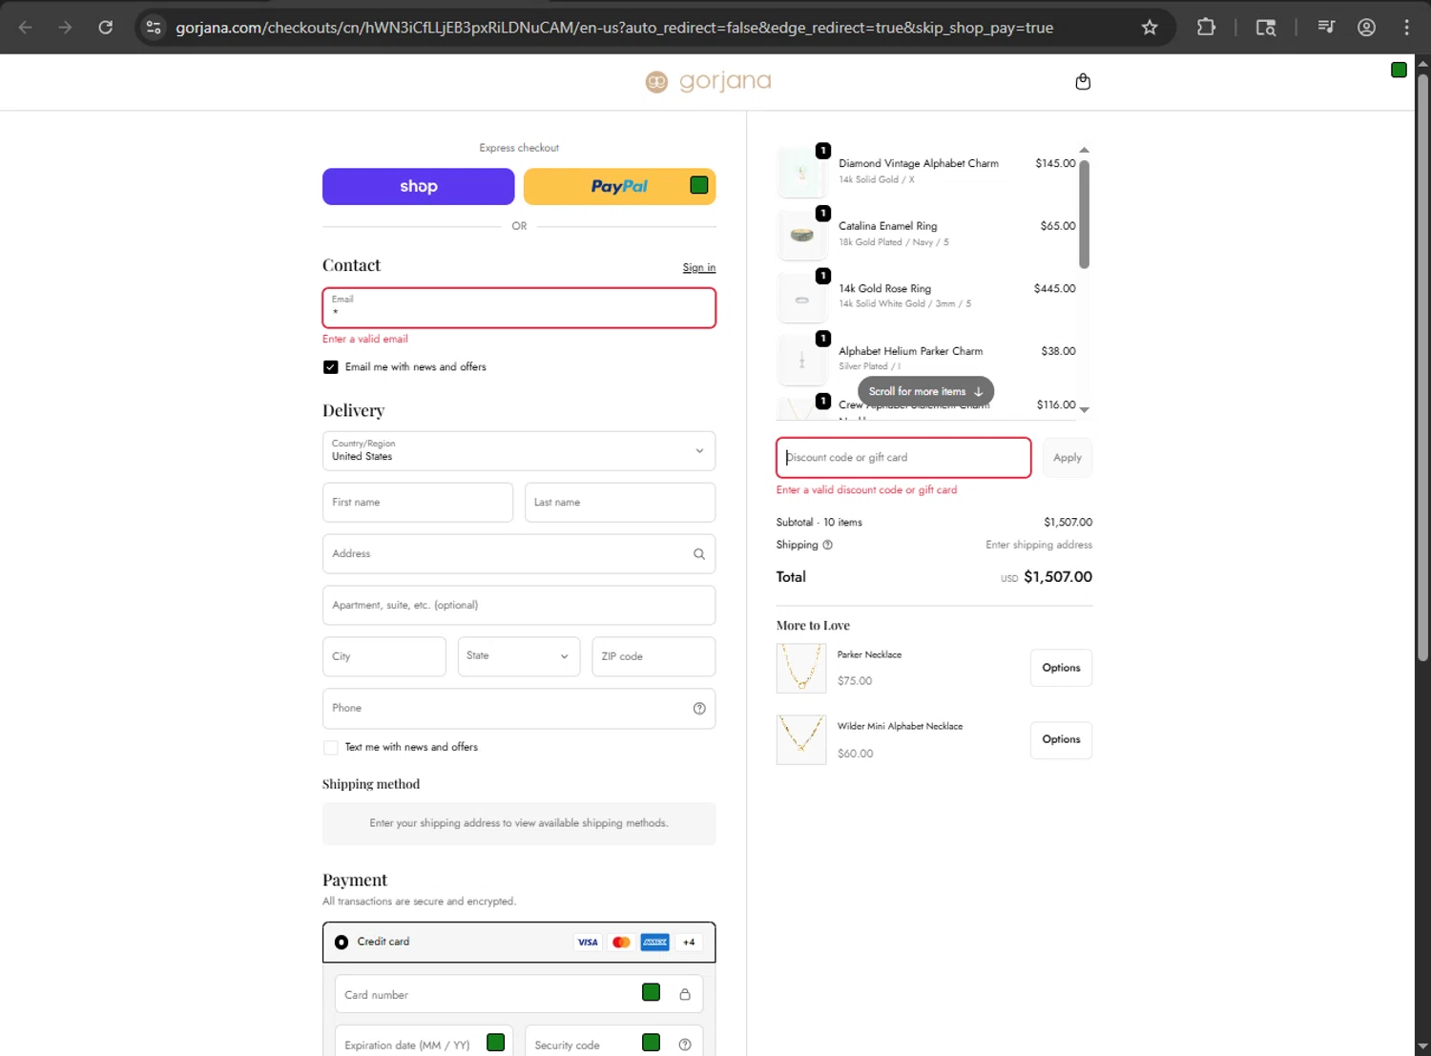This screenshot has width=1431, height=1056.
Task: Click the discount code or gift card field
Action: tap(903, 458)
